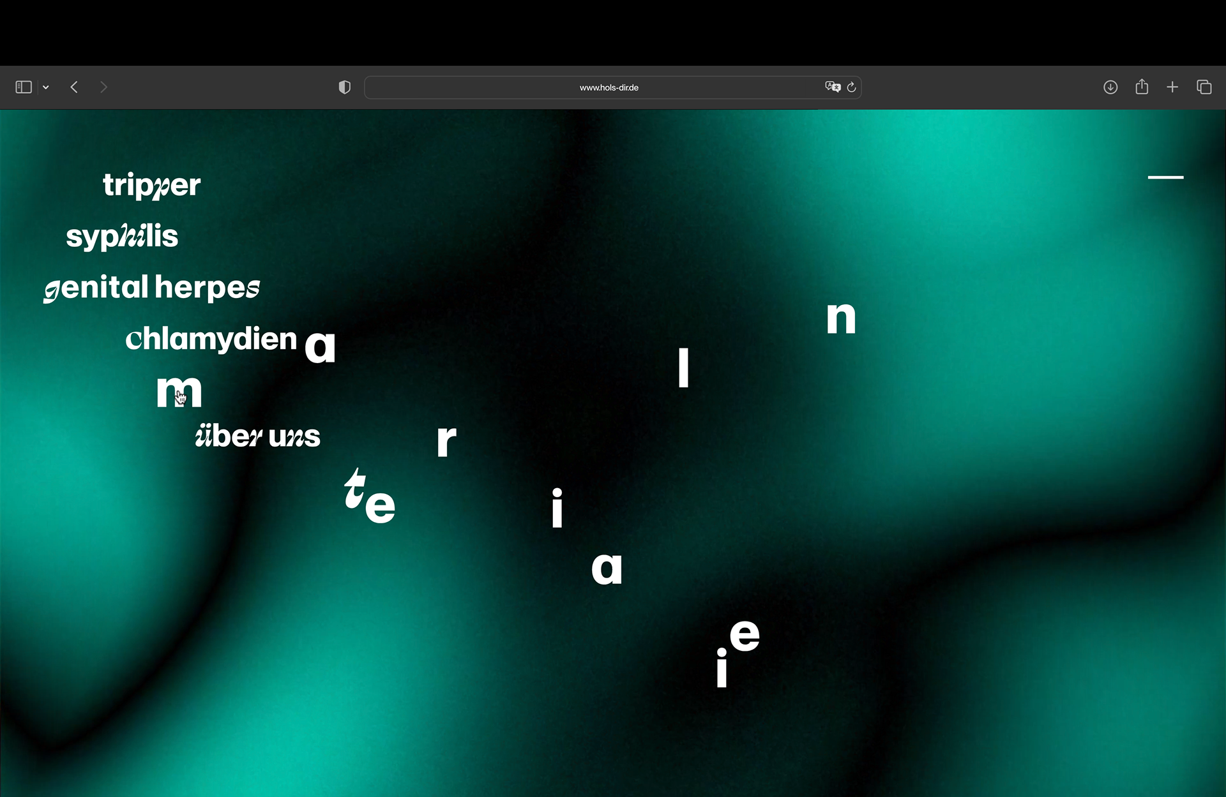Open a new tab with plus icon
The width and height of the screenshot is (1226, 797).
coord(1172,87)
